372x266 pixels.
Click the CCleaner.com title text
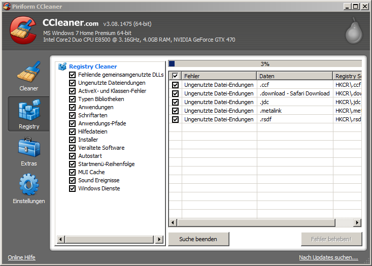click(71, 23)
